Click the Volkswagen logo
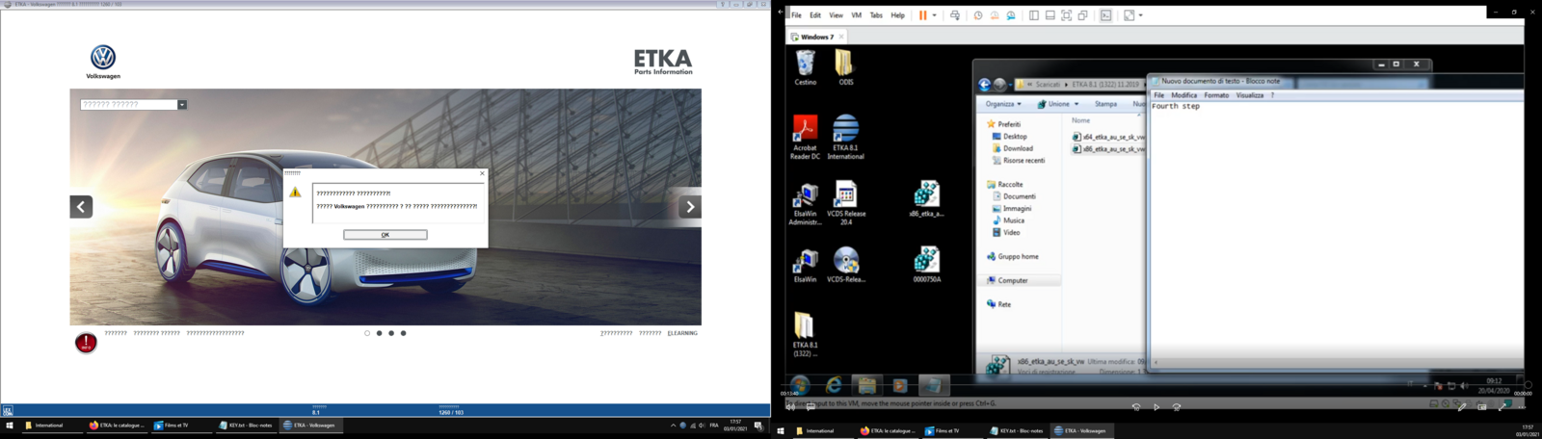The width and height of the screenshot is (1542, 439). (x=103, y=58)
